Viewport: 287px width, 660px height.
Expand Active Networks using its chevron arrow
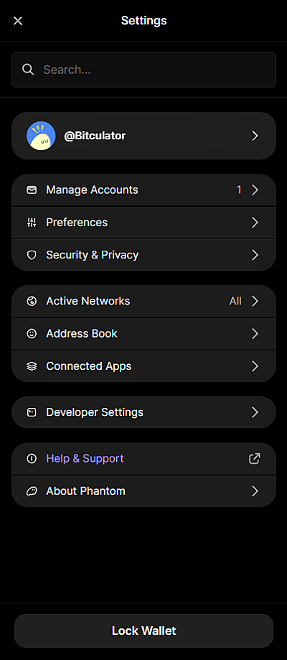tap(255, 301)
